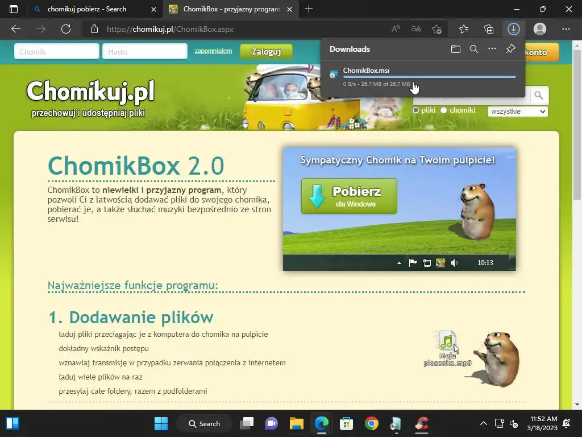The width and height of the screenshot is (582, 437).
Task: Click the 'ChomikBox 2.0' heading
Action: [136, 166]
